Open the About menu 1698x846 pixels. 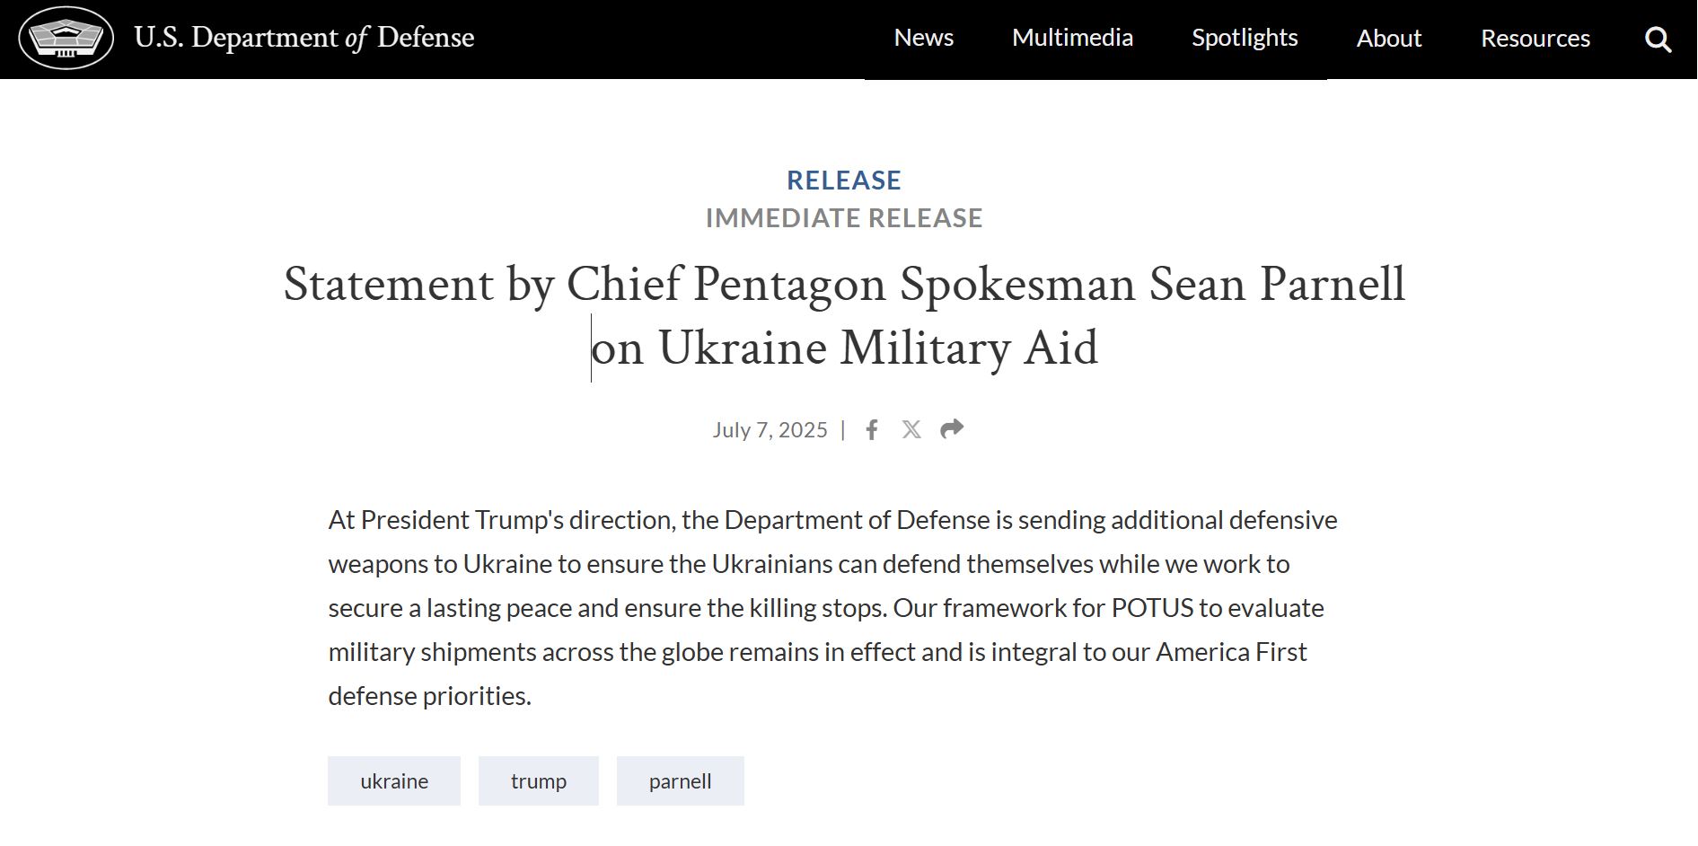coord(1389,39)
